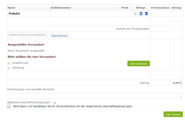This screenshot has height=122, width=185.
Task: Tick the Allgemeine Geschäftsbedingungen checkbox
Action: pyautogui.click(x=55, y=103)
